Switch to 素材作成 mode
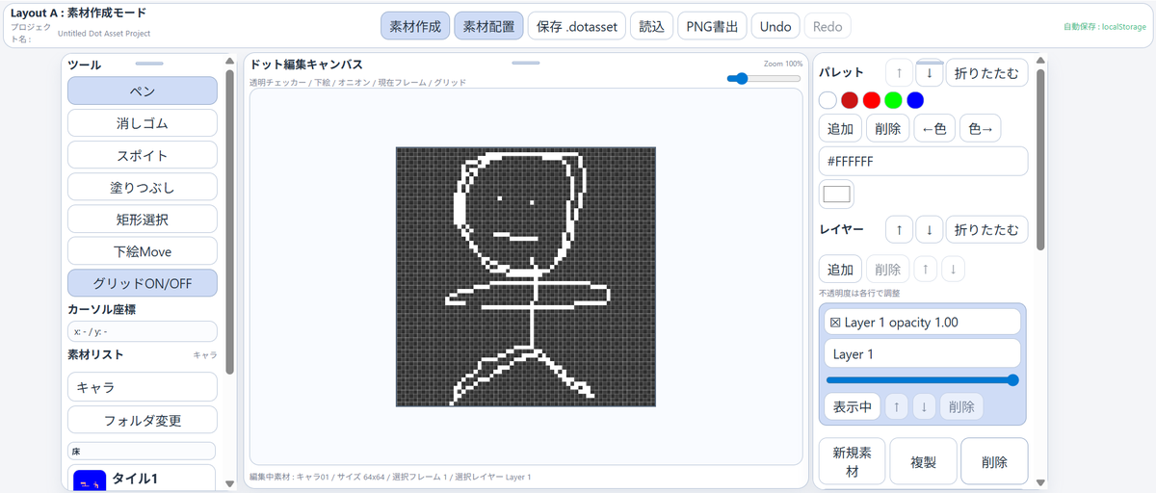 pos(415,26)
